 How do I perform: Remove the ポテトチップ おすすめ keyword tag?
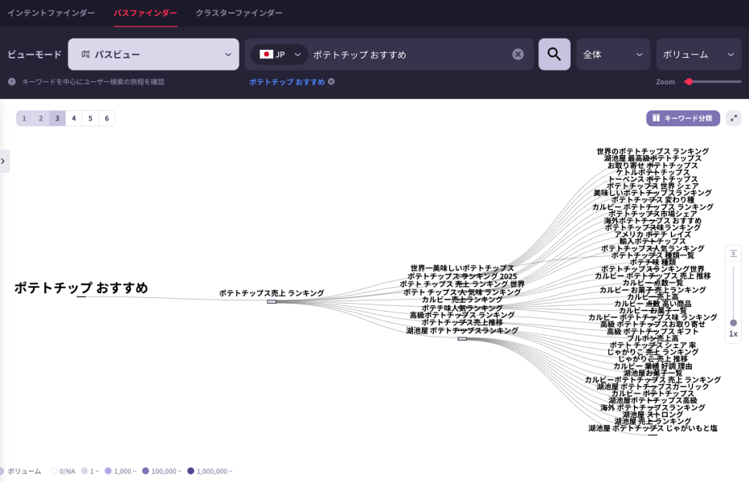[x=331, y=82]
